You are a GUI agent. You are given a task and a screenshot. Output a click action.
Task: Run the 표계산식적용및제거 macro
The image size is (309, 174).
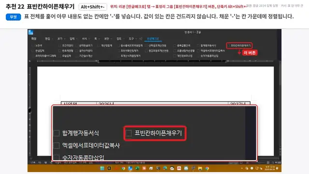click(x=129, y=56)
